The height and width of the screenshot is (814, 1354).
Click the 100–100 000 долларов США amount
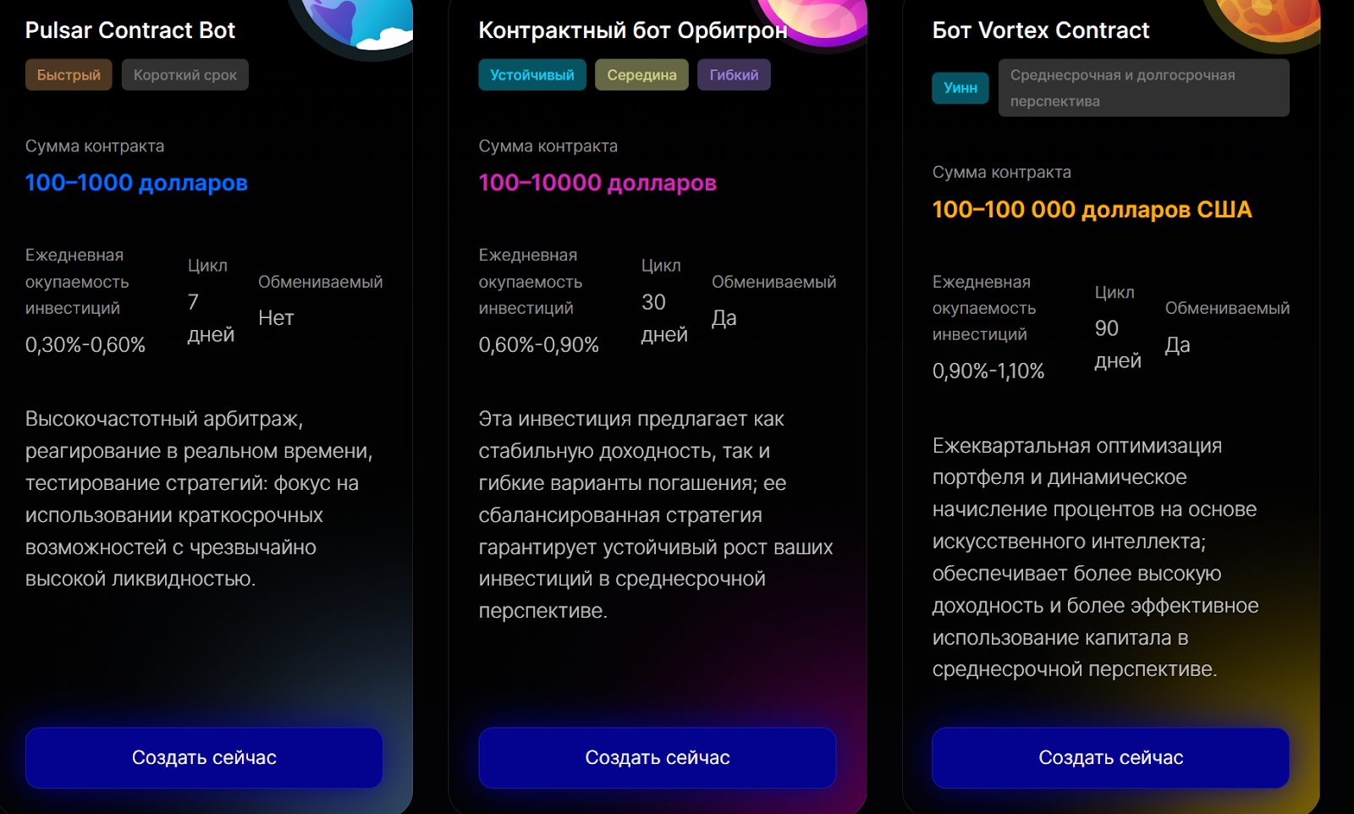1092,210
